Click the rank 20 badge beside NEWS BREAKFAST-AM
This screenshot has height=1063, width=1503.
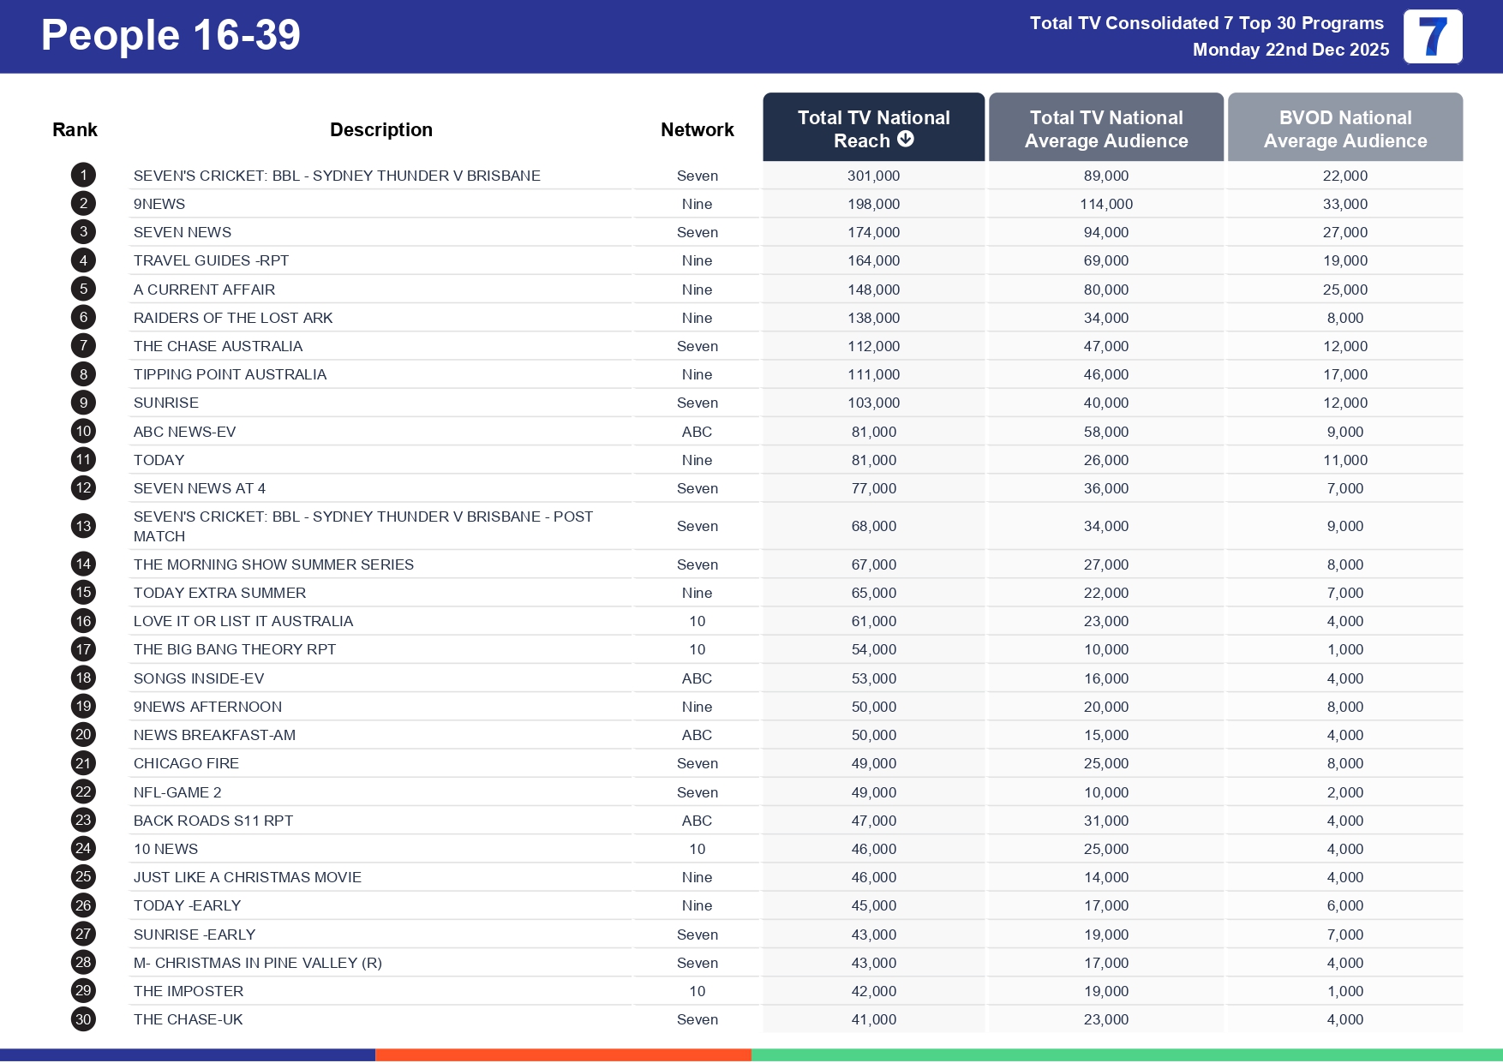(83, 734)
